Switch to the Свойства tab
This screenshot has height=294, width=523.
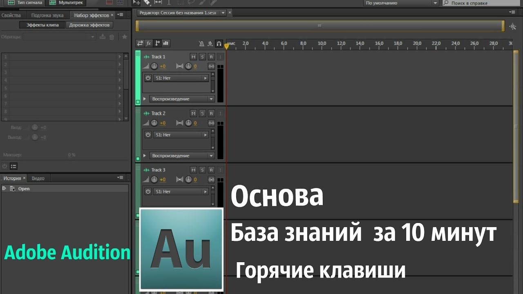coord(11,15)
